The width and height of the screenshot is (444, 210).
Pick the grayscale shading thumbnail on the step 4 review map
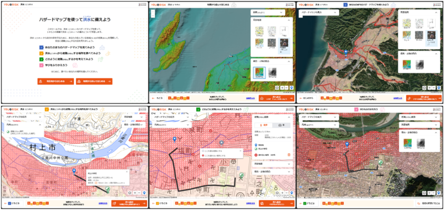point(421,143)
